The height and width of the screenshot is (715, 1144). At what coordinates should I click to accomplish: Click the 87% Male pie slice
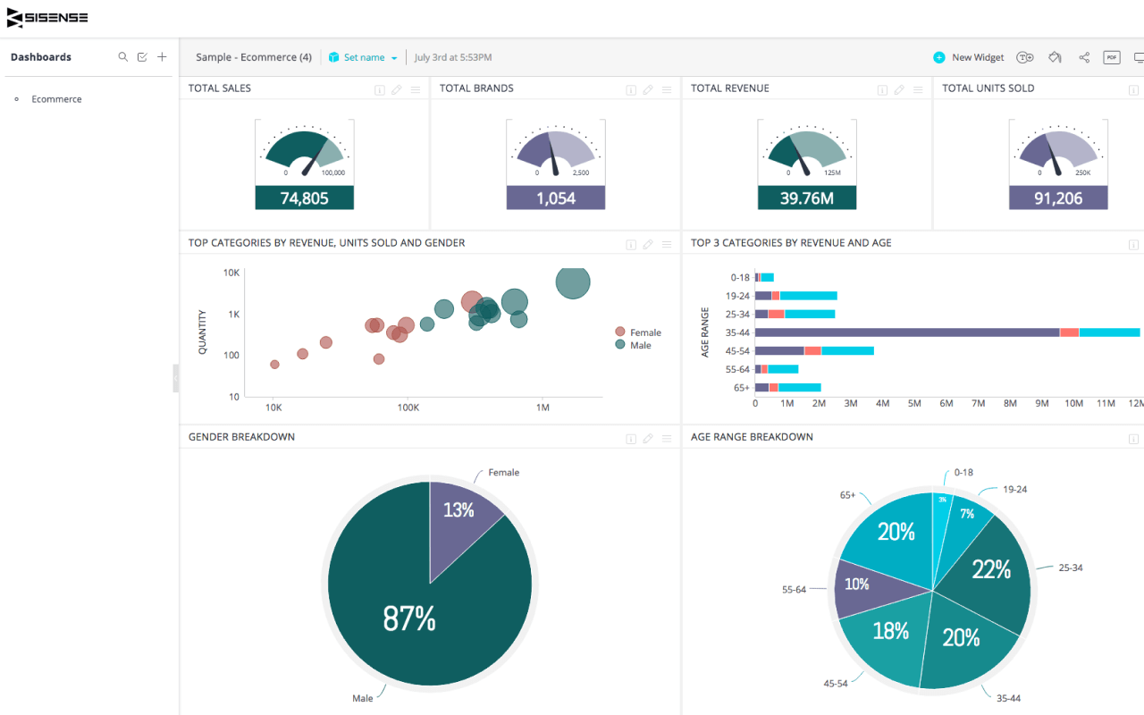[409, 617]
